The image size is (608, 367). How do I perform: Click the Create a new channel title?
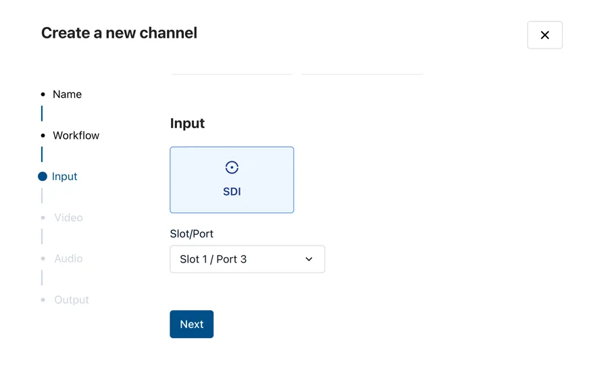point(119,33)
